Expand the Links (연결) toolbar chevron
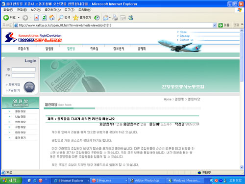Image resolution: width=245 pixels, height=184 pixels. (x=242, y=25)
